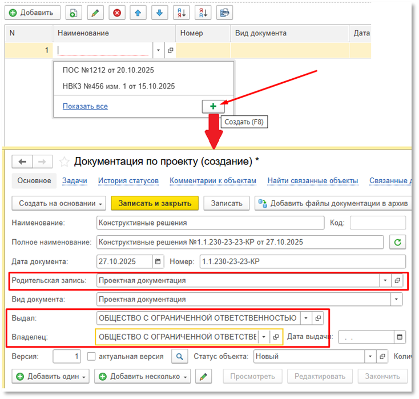Click the magnifier icon next to актуальная версия
419x399 pixels.
180,357
